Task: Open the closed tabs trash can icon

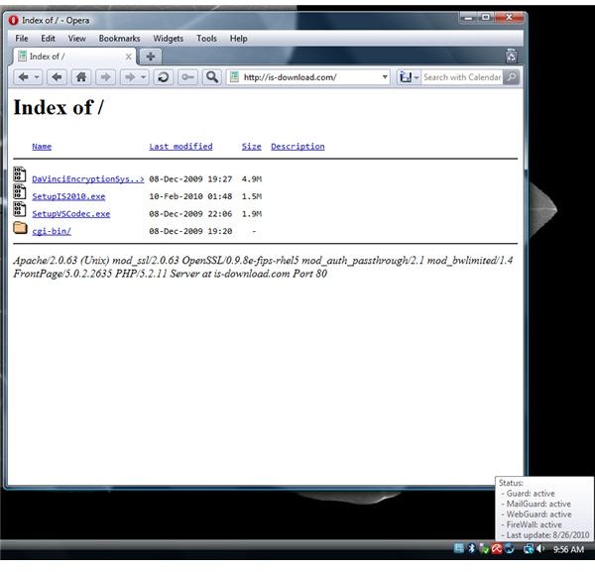Action: pyautogui.click(x=511, y=57)
